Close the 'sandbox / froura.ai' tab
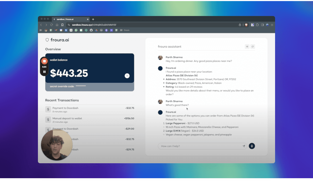Image resolution: width=313 pixels, height=183 pixels. 88,19
